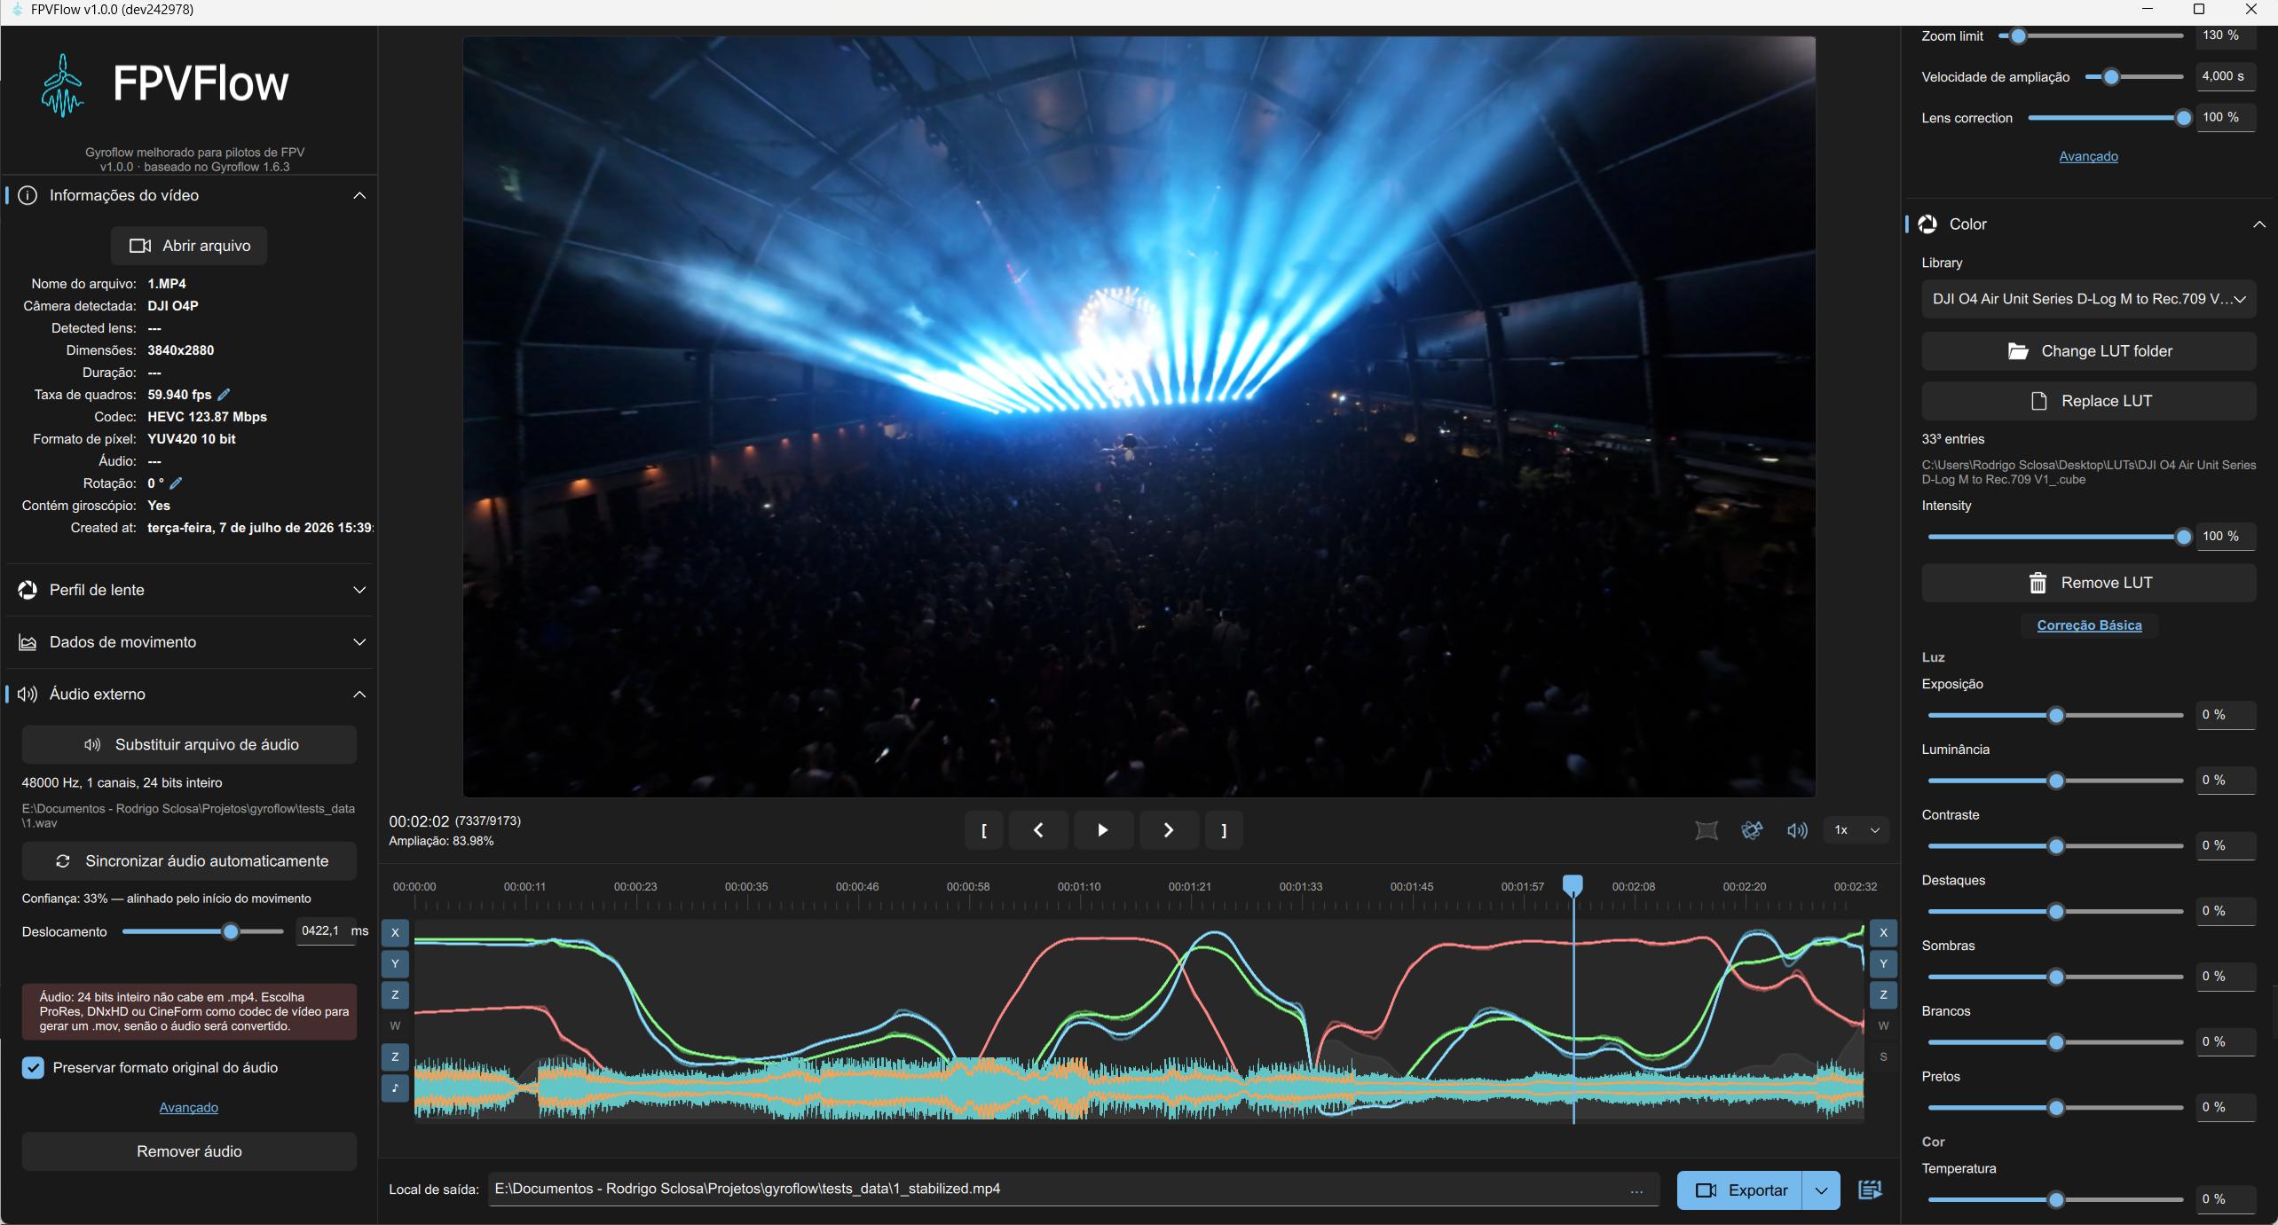
Task: Open the LUT Library dropdown
Action: [x=2088, y=299]
